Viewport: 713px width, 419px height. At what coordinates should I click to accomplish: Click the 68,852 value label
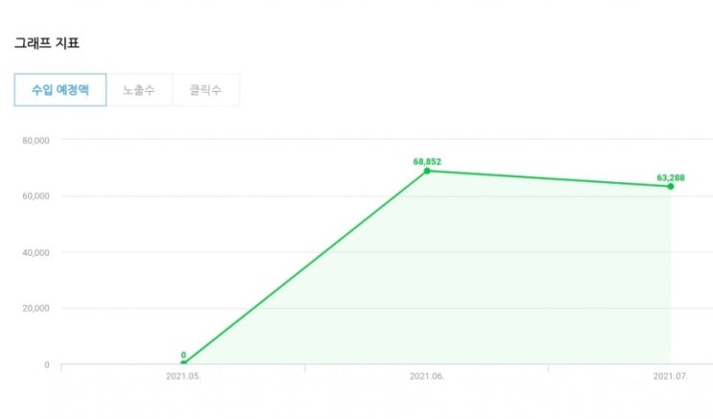click(x=427, y=161)
